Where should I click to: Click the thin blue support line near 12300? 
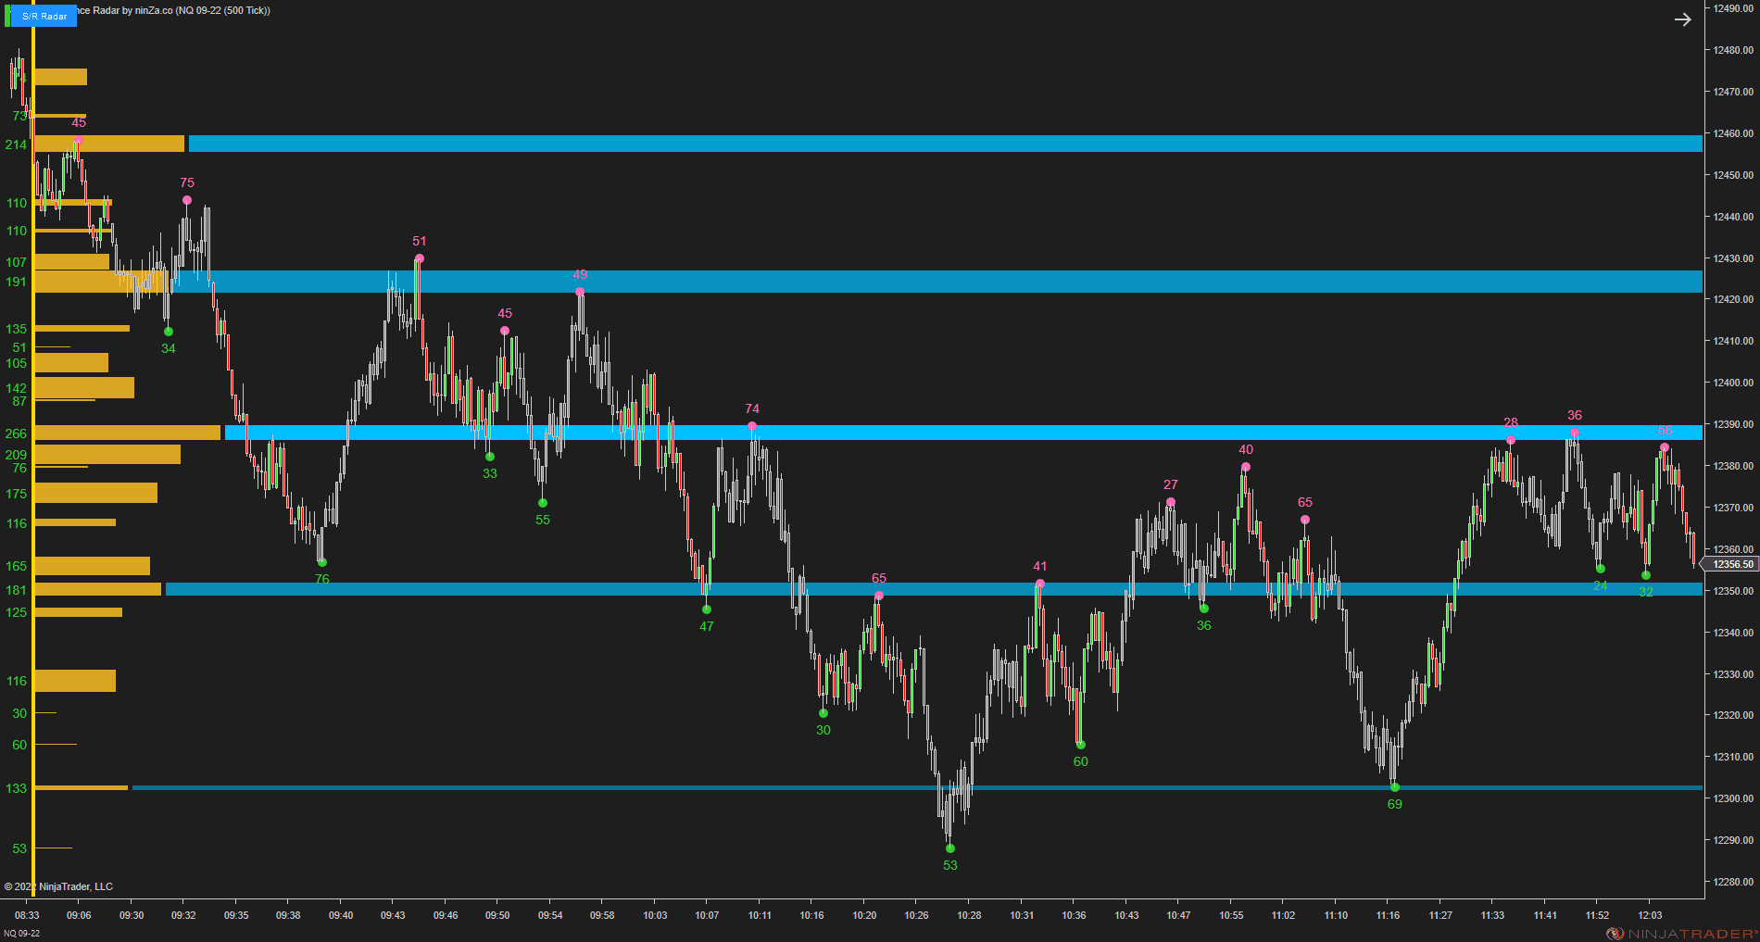(x=917, y=787)
